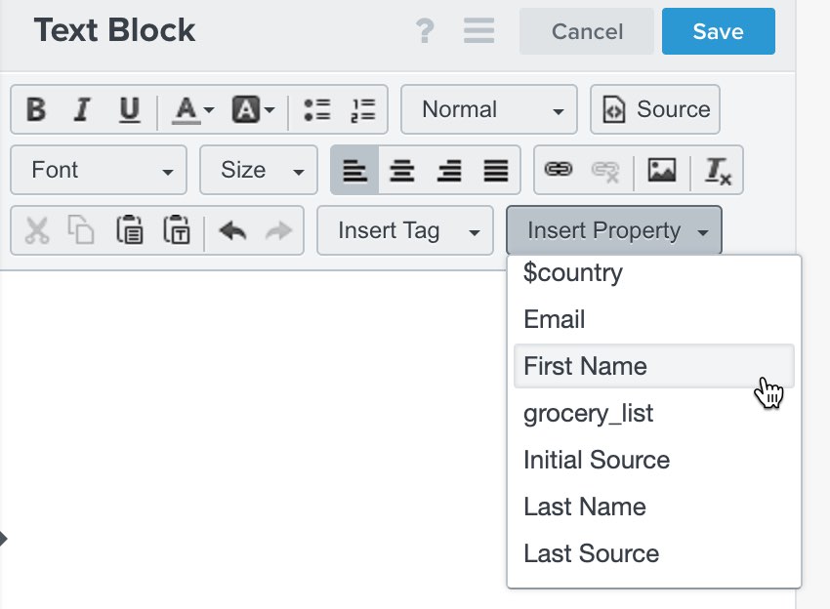Apply italic formatting to text
The height and width of the screenshot is (609, 830).
(x=82, y=109)
